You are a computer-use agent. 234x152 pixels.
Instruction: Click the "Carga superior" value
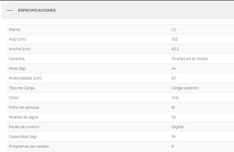pyautogui.click(x=185, y=88)
